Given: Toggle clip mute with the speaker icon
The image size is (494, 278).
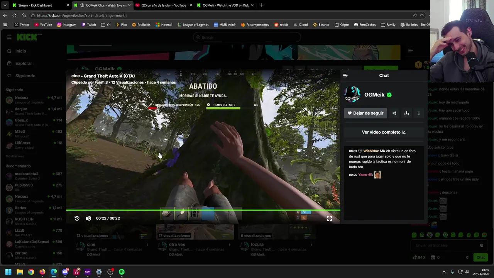Looking at the screenshot, I should (88, 218).
